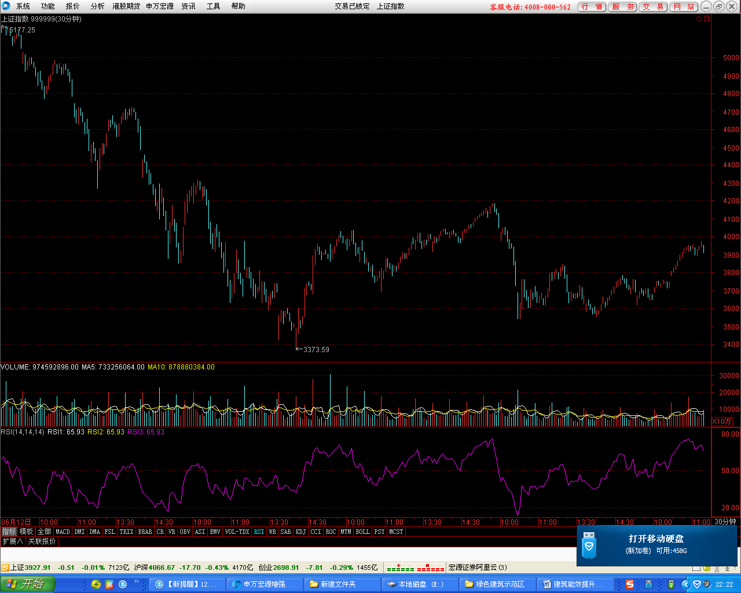Viewport: 741px width, 593px height.
Task: Click the red window-restore icon above the chart
Action: [x=706, y=19]
